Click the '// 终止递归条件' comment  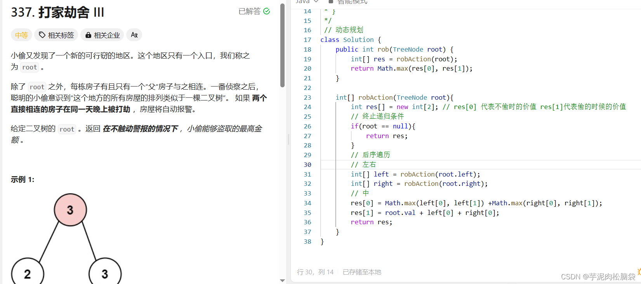(x=377, y=116)
